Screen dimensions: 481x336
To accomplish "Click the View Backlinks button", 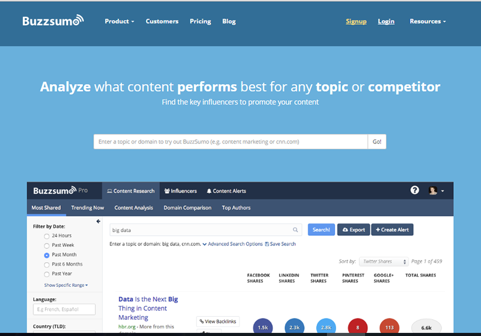I will (x=218, y=322).
